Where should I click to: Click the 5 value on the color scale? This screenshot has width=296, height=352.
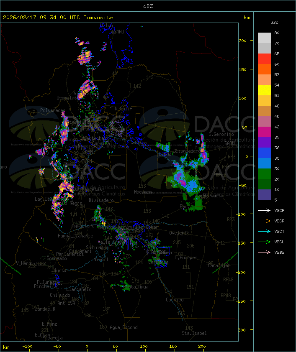pos(275,200)
